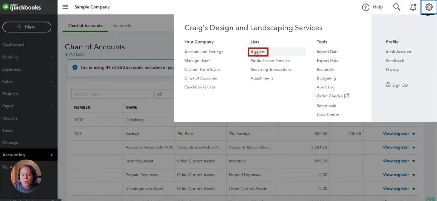Open dropdown arrow for Prepaid Expenses View register

tap(414, 175)
